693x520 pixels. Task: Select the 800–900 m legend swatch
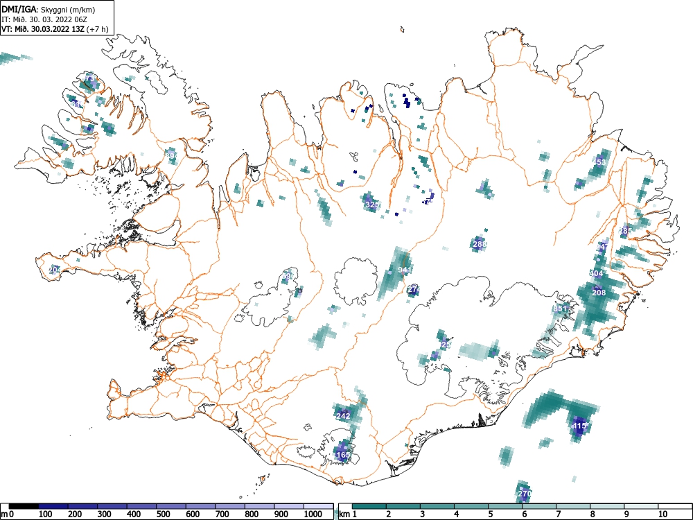(x=259, y=506)
